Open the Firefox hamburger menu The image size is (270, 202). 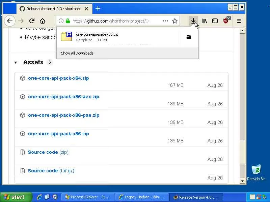(239, 21)
